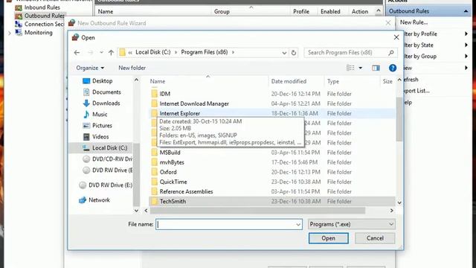This screenshot has height=268, width=476.
Task: Click Local Disk (C:) in the address bar
Action: pos(153,52)
